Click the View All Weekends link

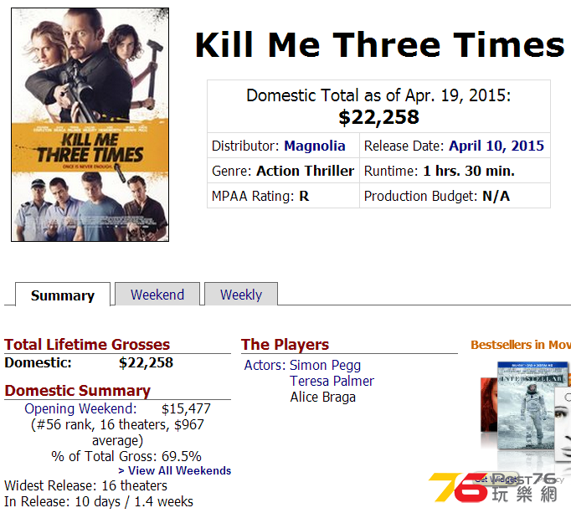coord(175,470)
